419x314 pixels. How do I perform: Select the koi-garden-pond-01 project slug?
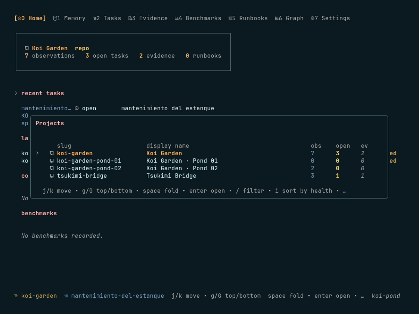[x=89, y=161]
